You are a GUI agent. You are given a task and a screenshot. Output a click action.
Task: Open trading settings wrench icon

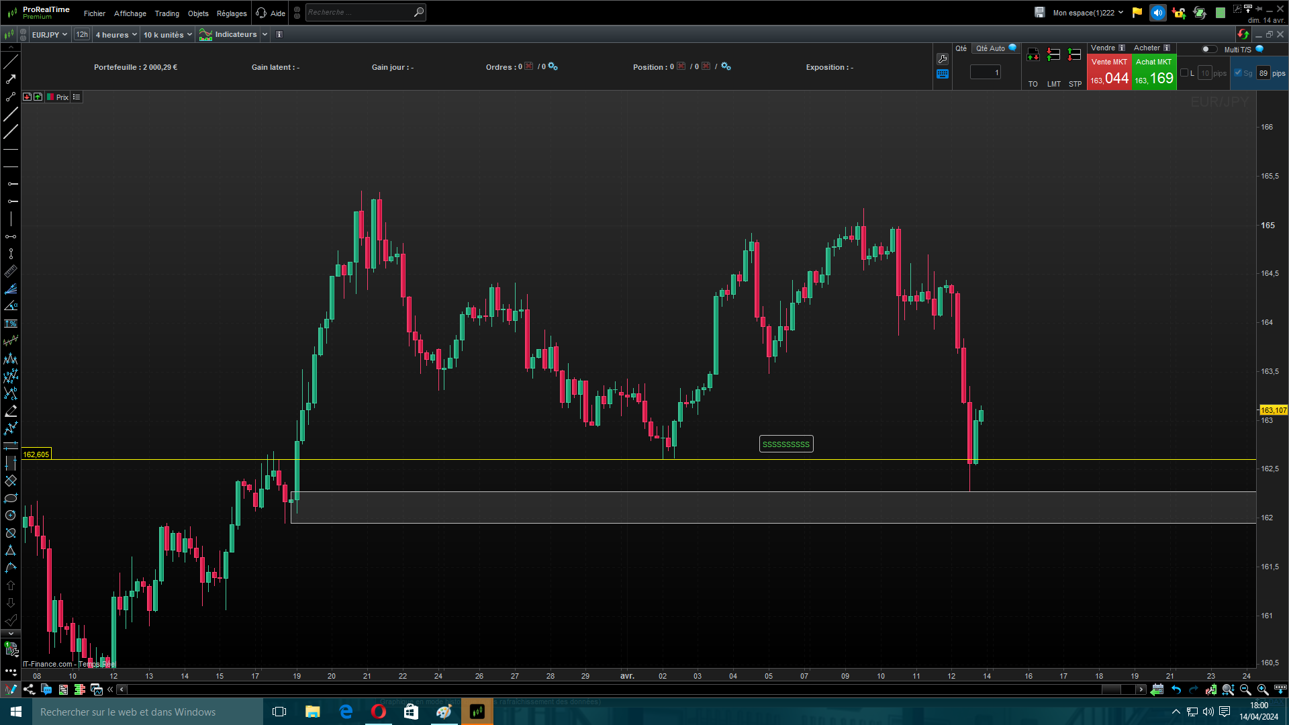click(943, 59)
